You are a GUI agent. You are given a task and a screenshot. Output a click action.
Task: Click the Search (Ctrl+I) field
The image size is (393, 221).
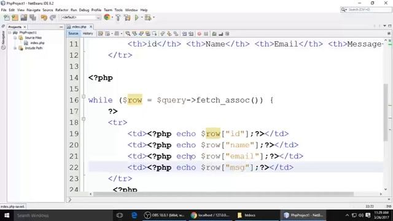[x=366, y=10]
